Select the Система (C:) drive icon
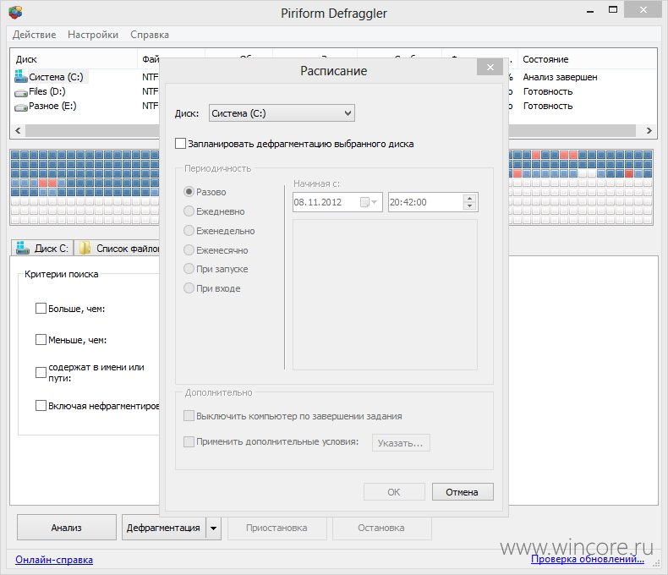This screenshot has height=575, width=668. point(21,77)
